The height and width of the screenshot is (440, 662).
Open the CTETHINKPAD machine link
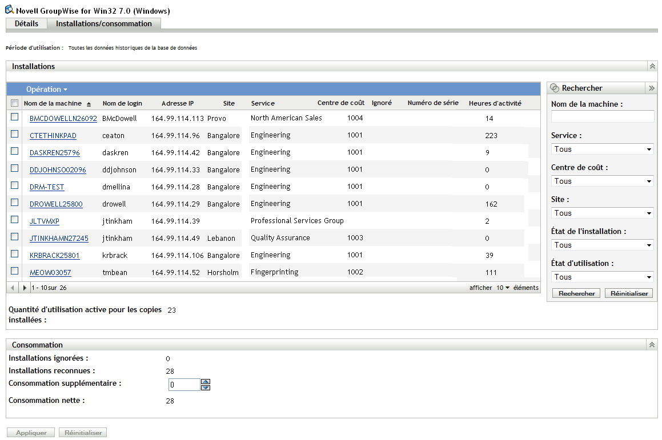click(53, 136)
